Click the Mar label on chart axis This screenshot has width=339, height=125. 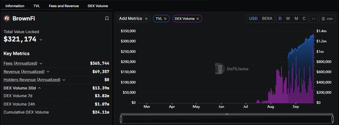tap(147, 106)
